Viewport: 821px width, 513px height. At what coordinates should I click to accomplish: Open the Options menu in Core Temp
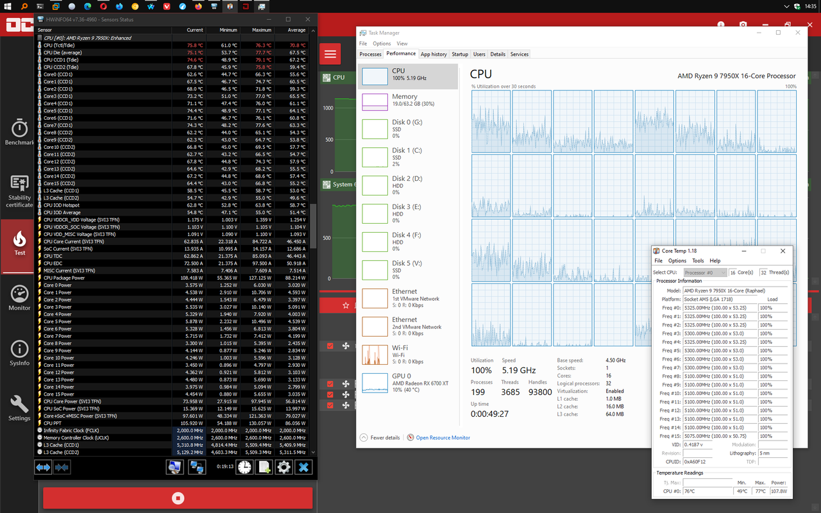[677, 260]
